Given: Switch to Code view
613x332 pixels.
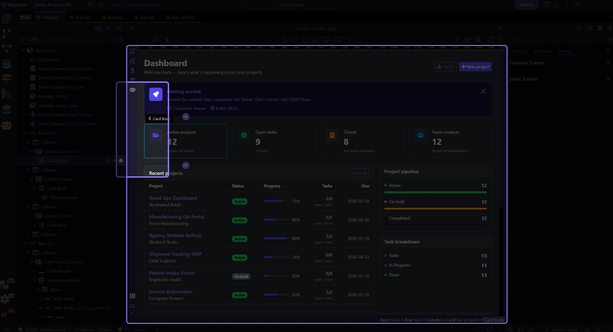Looking at the screenshot, I should click(x=319, y=28).
